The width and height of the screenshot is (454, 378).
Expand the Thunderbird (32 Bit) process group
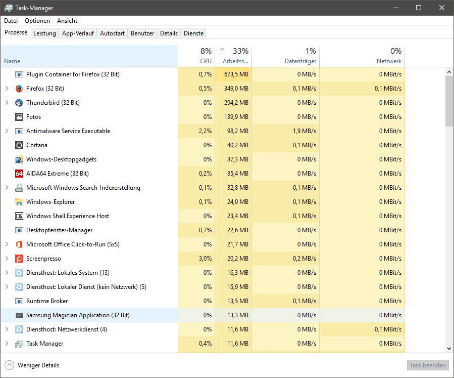7,103
